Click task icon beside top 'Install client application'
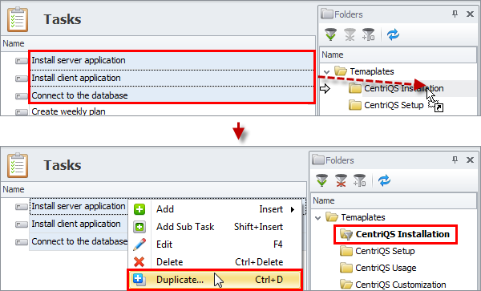This screenshot has width=481, height=291. point(21,79)
